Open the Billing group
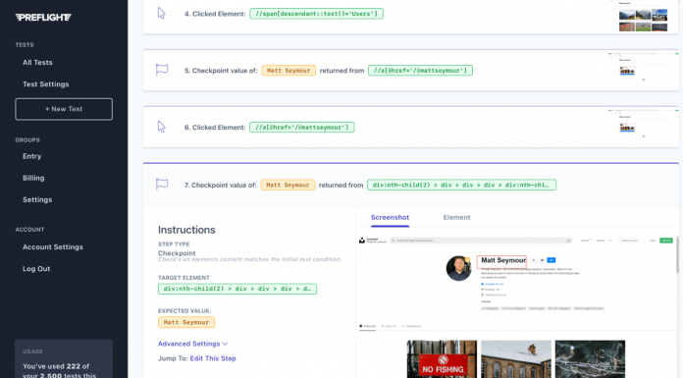This screenshot has height=378, width=683. click(x=33, y=178)
